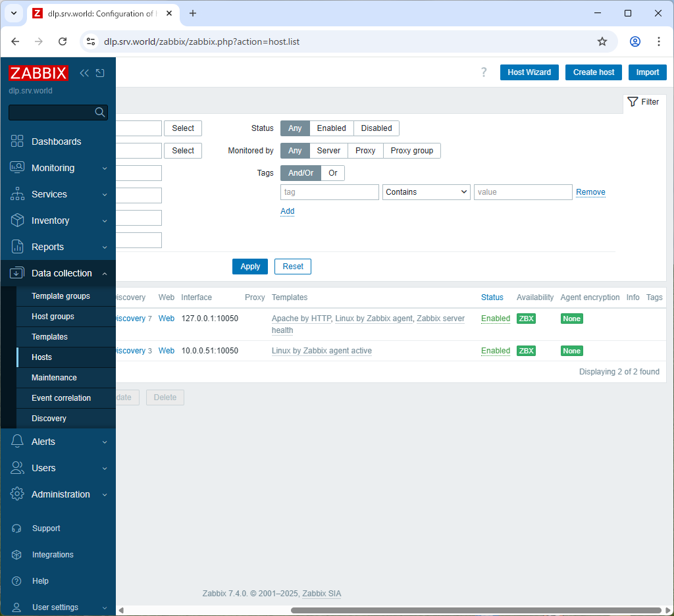Collapse the Data collection section
The height and width of the screenshot is (616, 674).
tap(104, 273)
